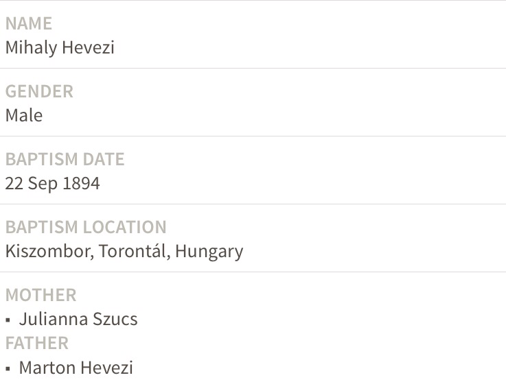
Task: Select first name Mihaly in Name field
Action: pyautogui.click(x=30, y=48)
